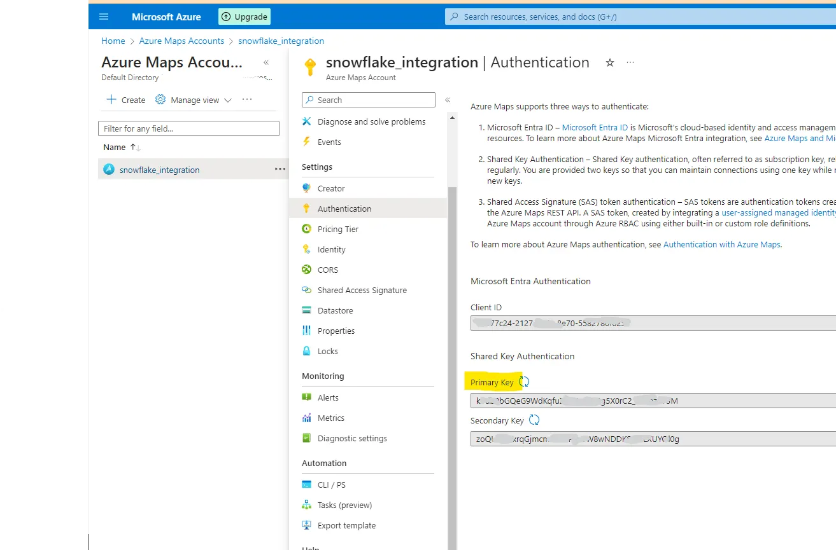This screenshot has height=550, width=836.
Task: Select Creator from the Settings menu
Action: 331,188
